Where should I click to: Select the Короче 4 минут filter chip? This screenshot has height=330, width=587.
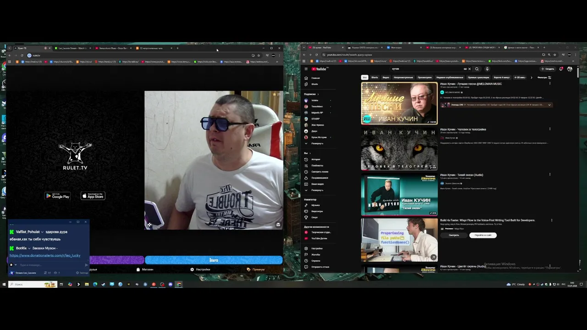502,77
